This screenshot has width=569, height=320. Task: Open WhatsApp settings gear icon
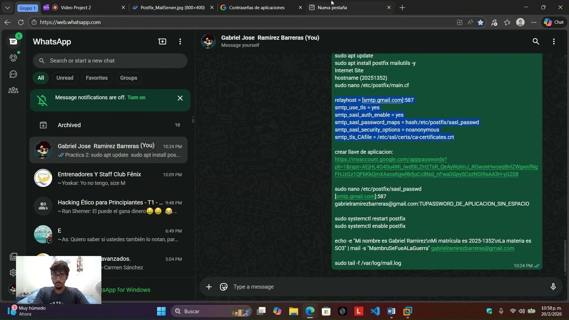13,272
